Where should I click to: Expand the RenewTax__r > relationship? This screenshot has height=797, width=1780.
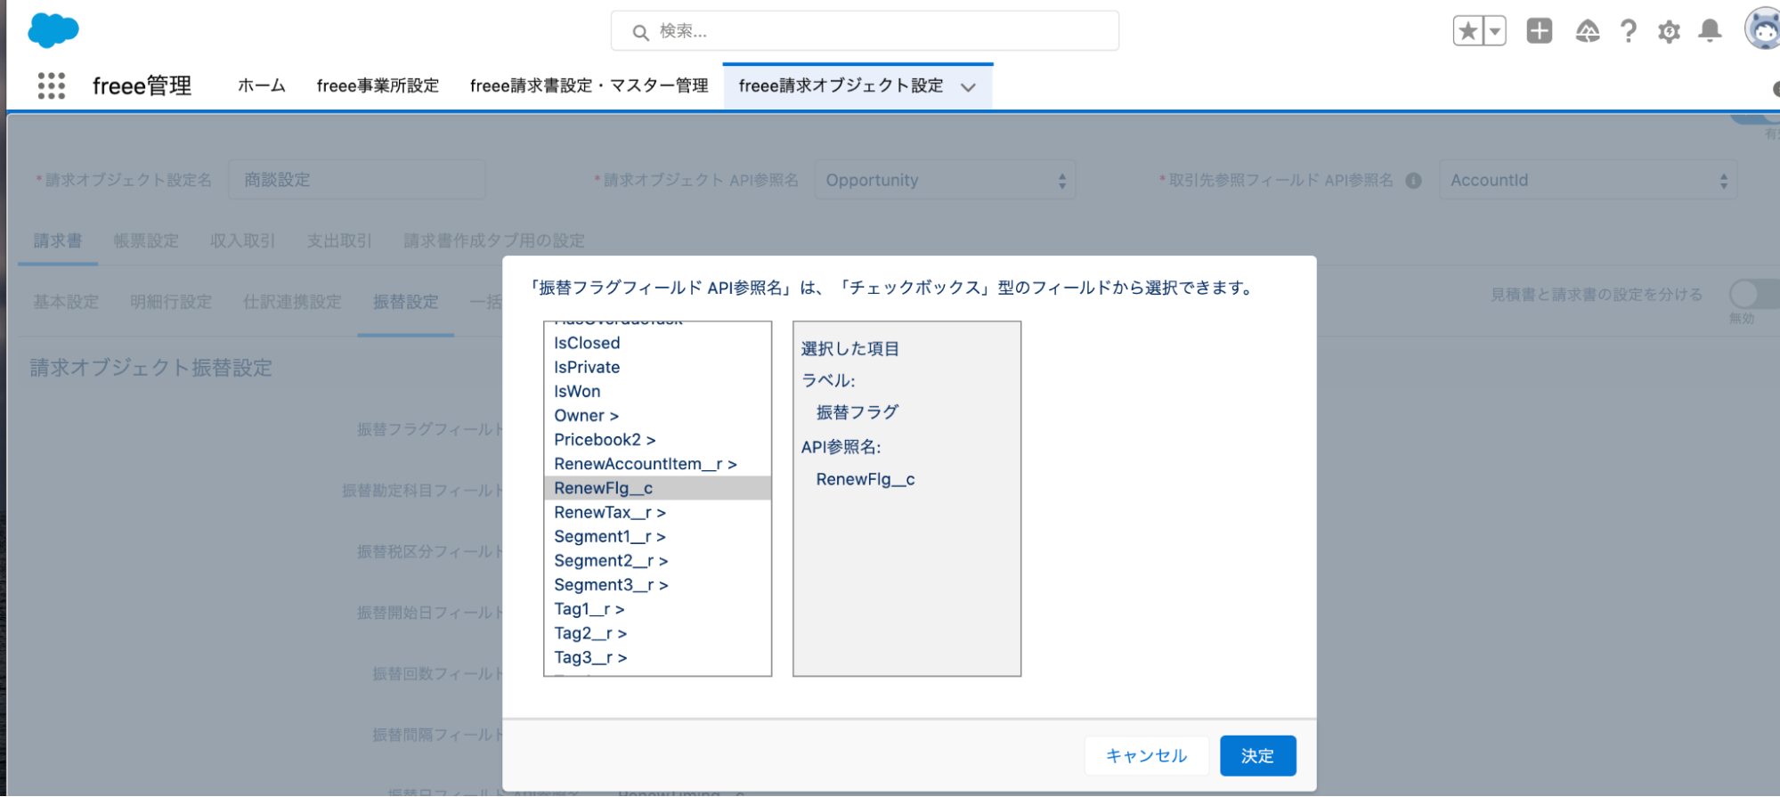(657, 512)
